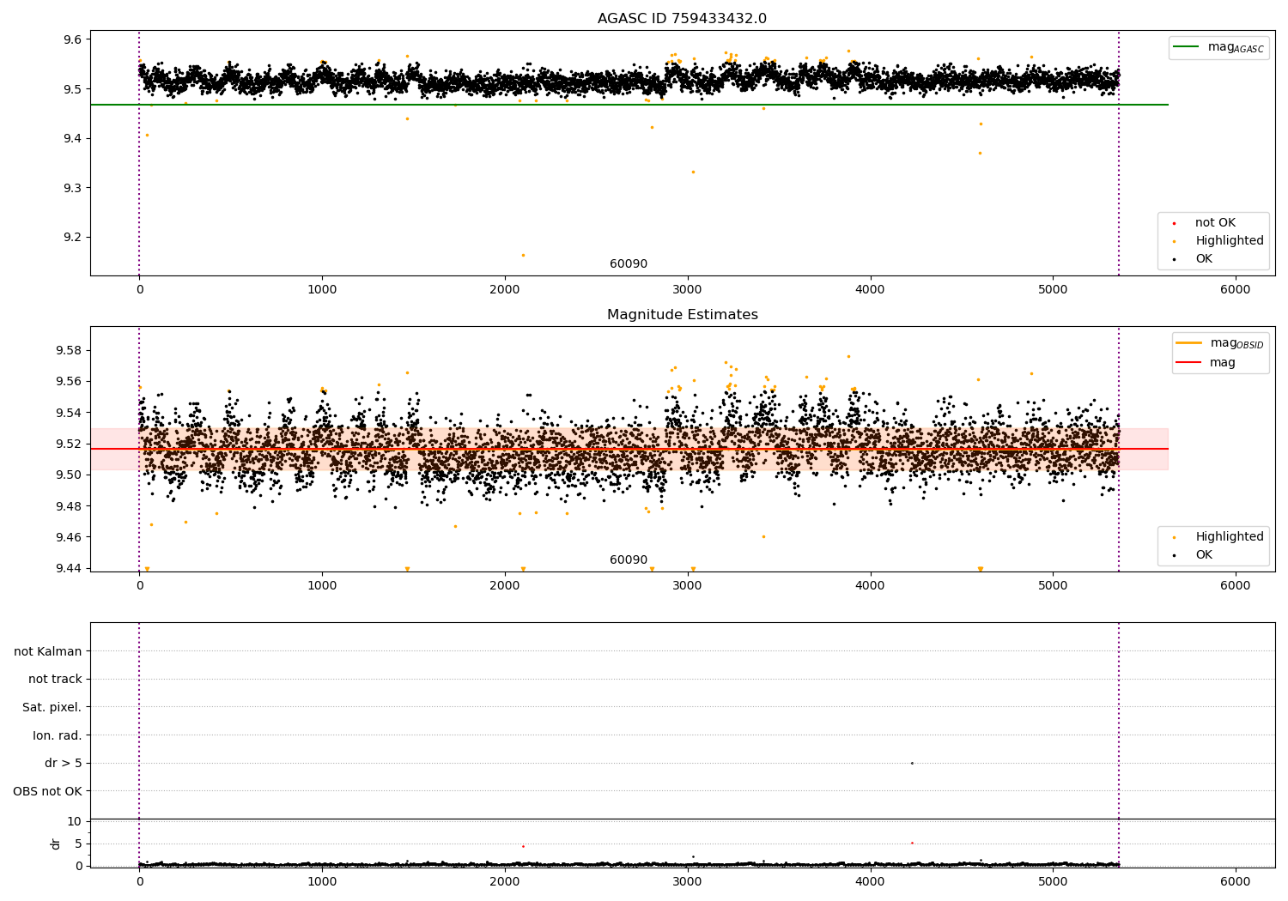Click the 9.58 tick label on middle plot

pyautogui.click(x=68, y=350)
